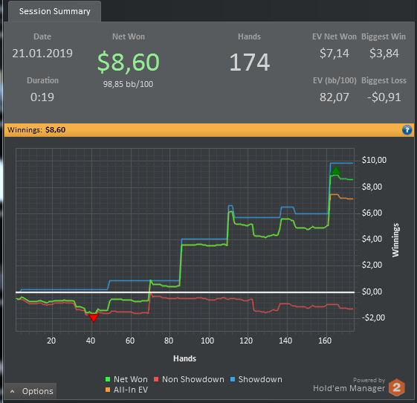Click the orange All-In EV color square
417x403 pixels.
[108, 390]
